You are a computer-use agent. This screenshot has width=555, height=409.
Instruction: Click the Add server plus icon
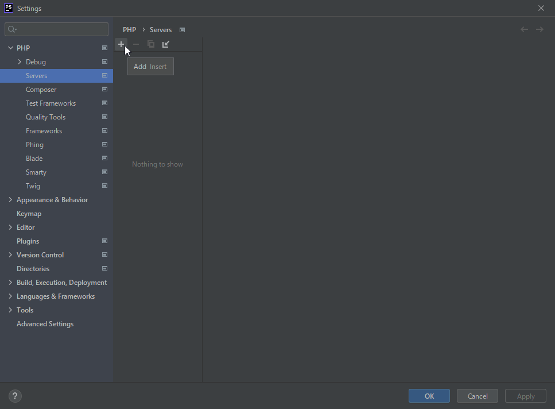(121, 44)
